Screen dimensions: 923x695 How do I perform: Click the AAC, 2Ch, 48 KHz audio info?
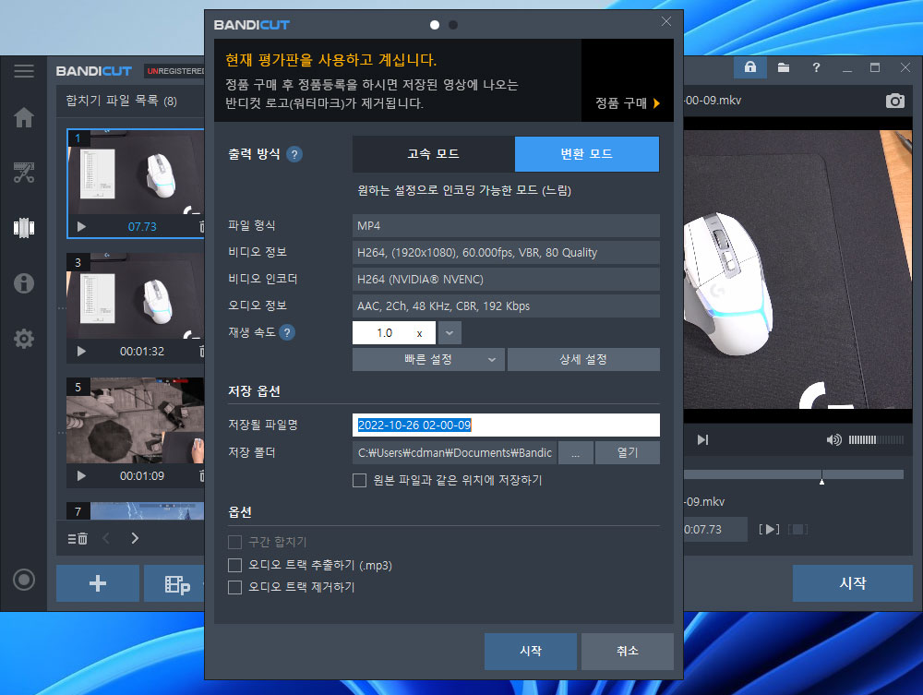(506, 306)
